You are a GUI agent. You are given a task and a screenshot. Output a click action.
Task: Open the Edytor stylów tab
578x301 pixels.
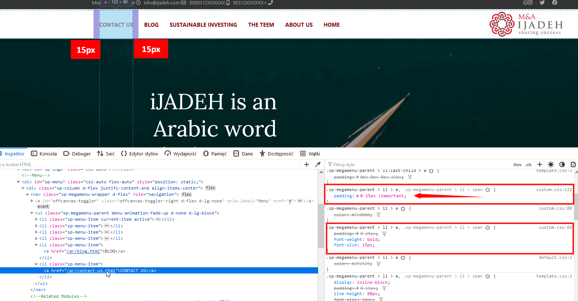click(139, 154)
